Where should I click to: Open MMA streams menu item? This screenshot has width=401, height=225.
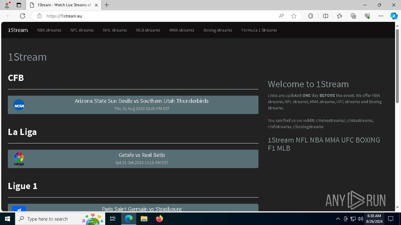pyautogui.click(x=182, y=30)
